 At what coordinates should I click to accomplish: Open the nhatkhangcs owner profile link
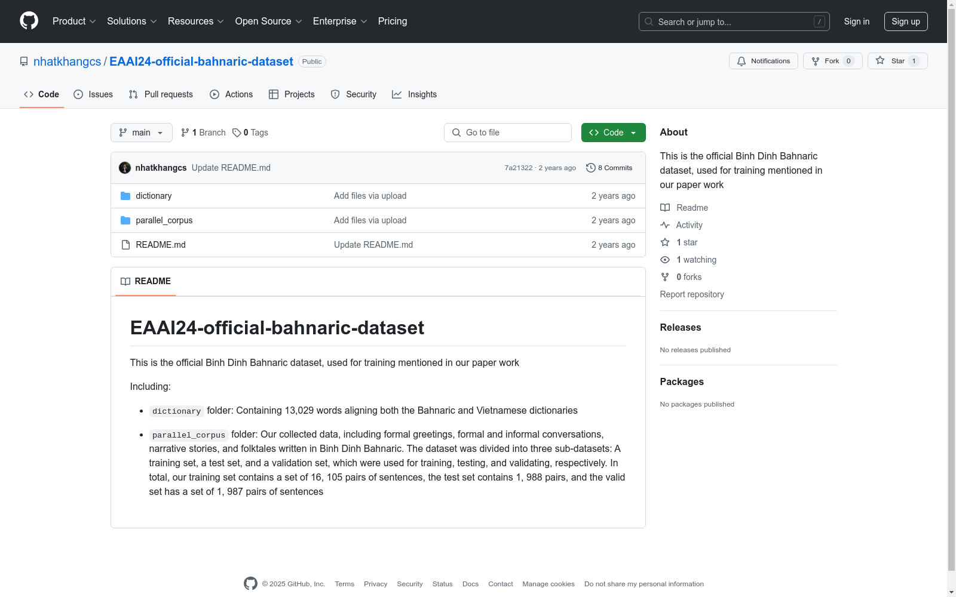pos(67,61)
